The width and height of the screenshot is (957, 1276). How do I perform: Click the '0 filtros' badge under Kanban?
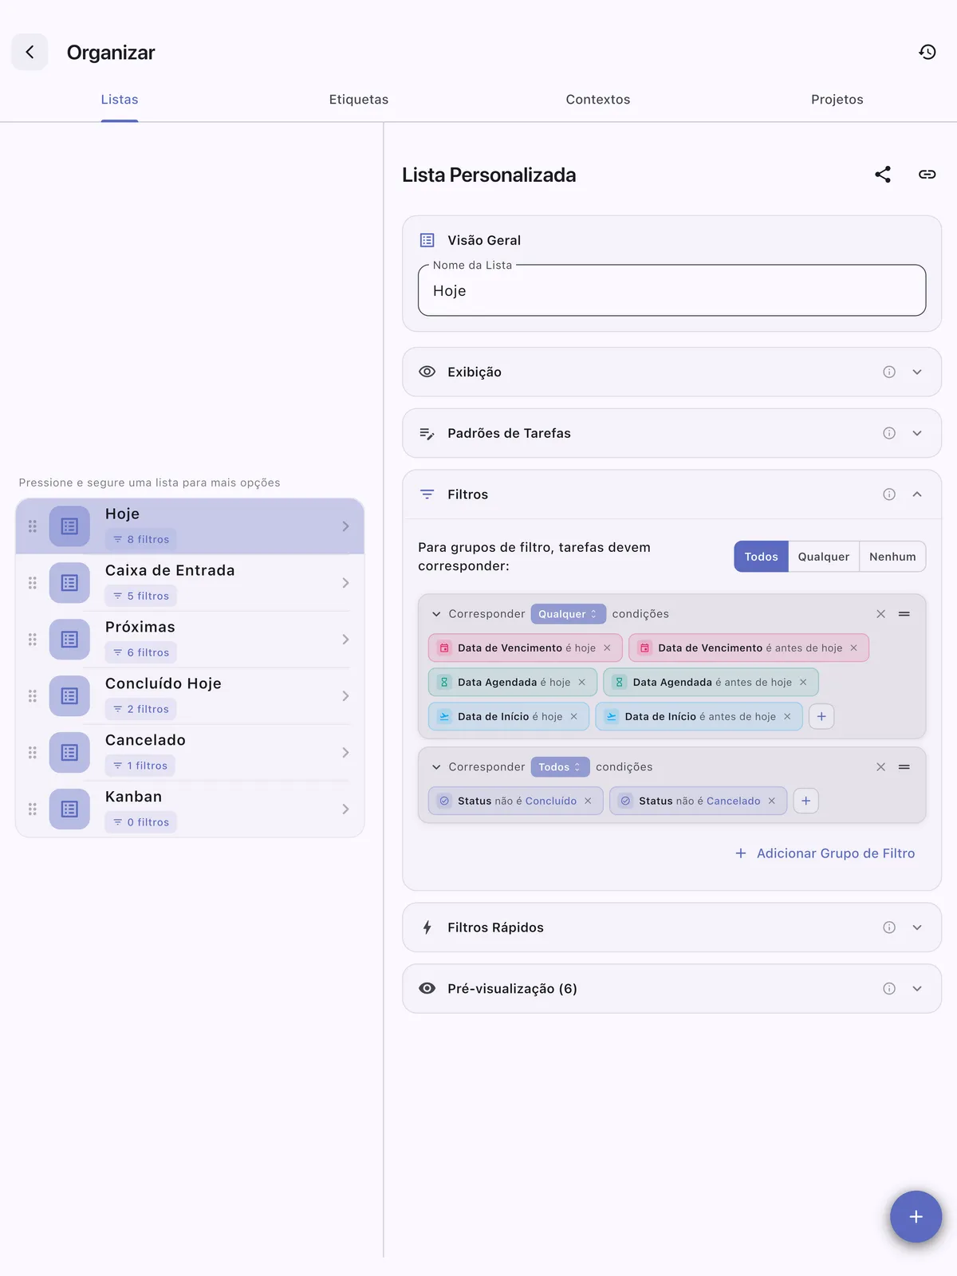click(x=141, y=822)
